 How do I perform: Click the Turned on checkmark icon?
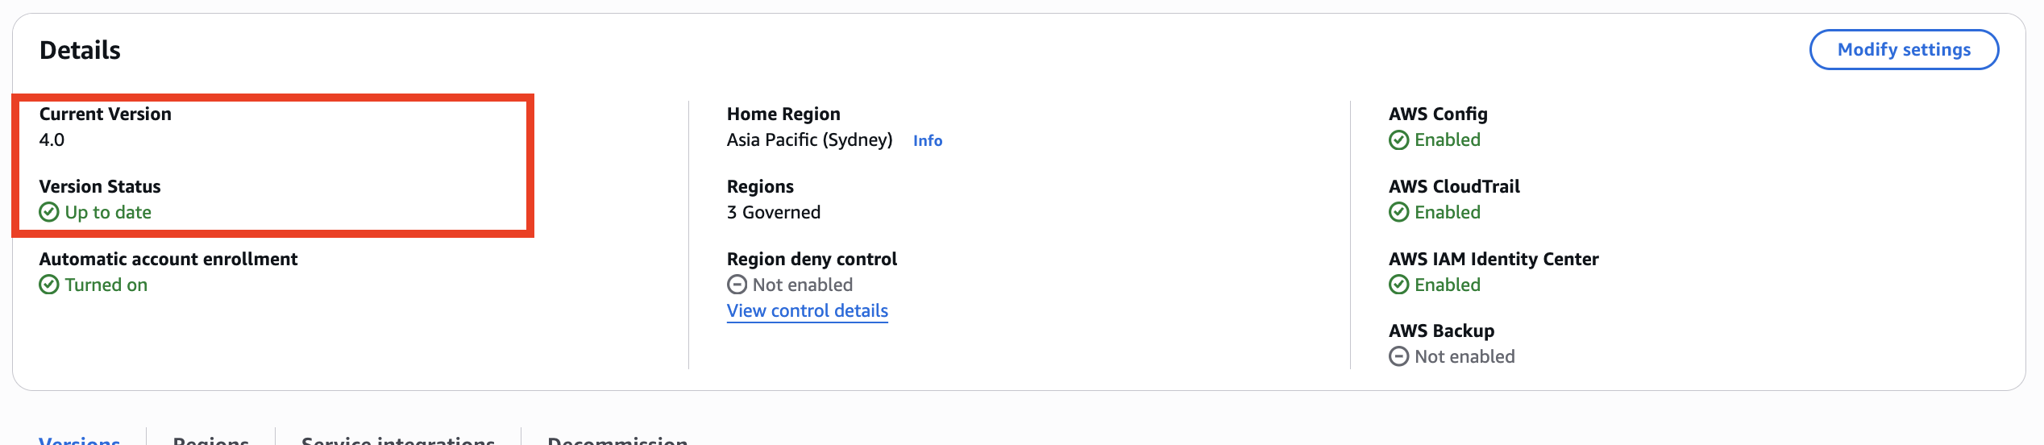(x=49, y=285)
